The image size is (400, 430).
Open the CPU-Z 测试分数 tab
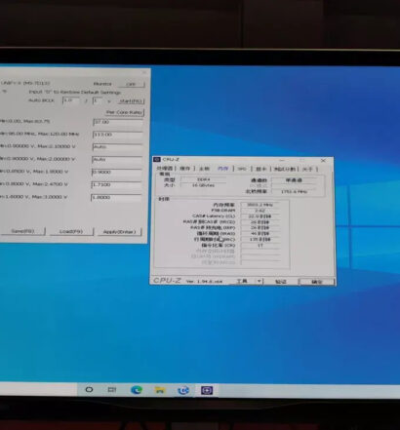[x=285, y=169]
